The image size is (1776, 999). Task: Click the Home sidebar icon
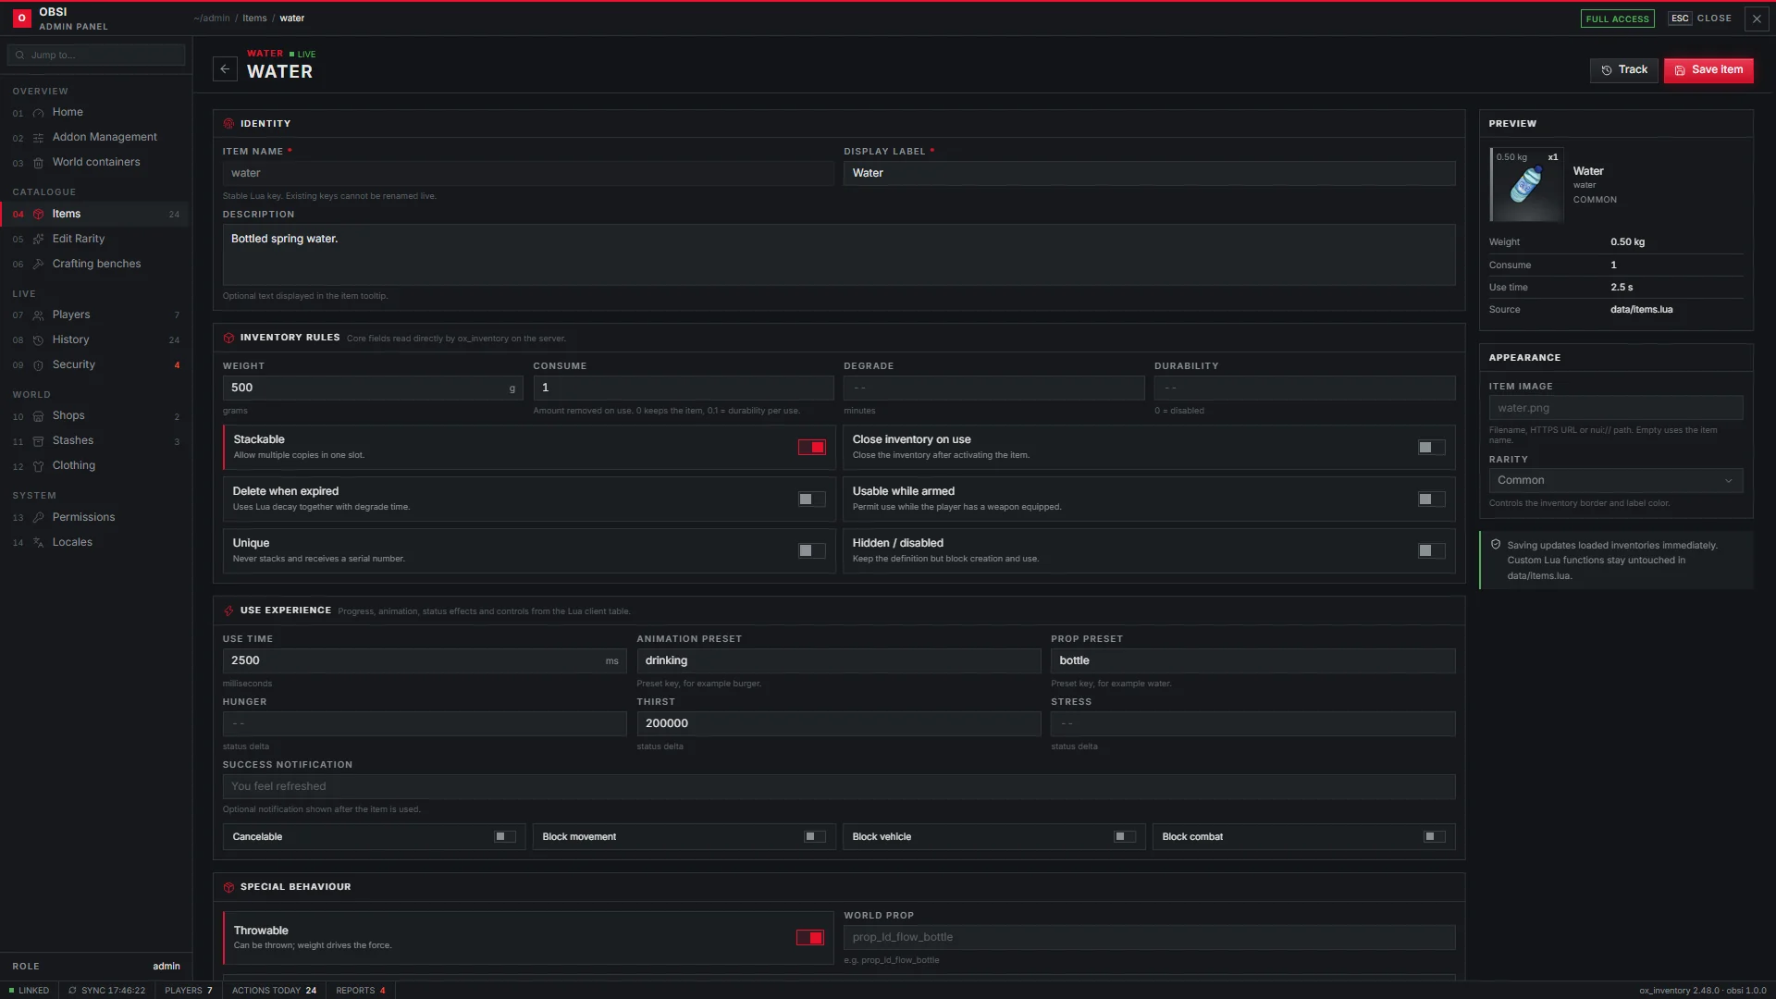click(38, 113)
